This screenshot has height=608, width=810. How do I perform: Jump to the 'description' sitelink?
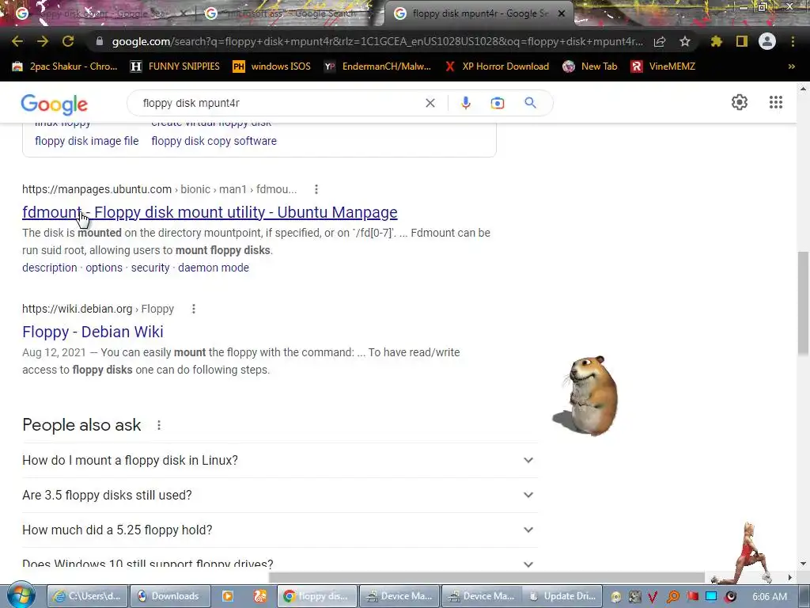pos(50,268)
